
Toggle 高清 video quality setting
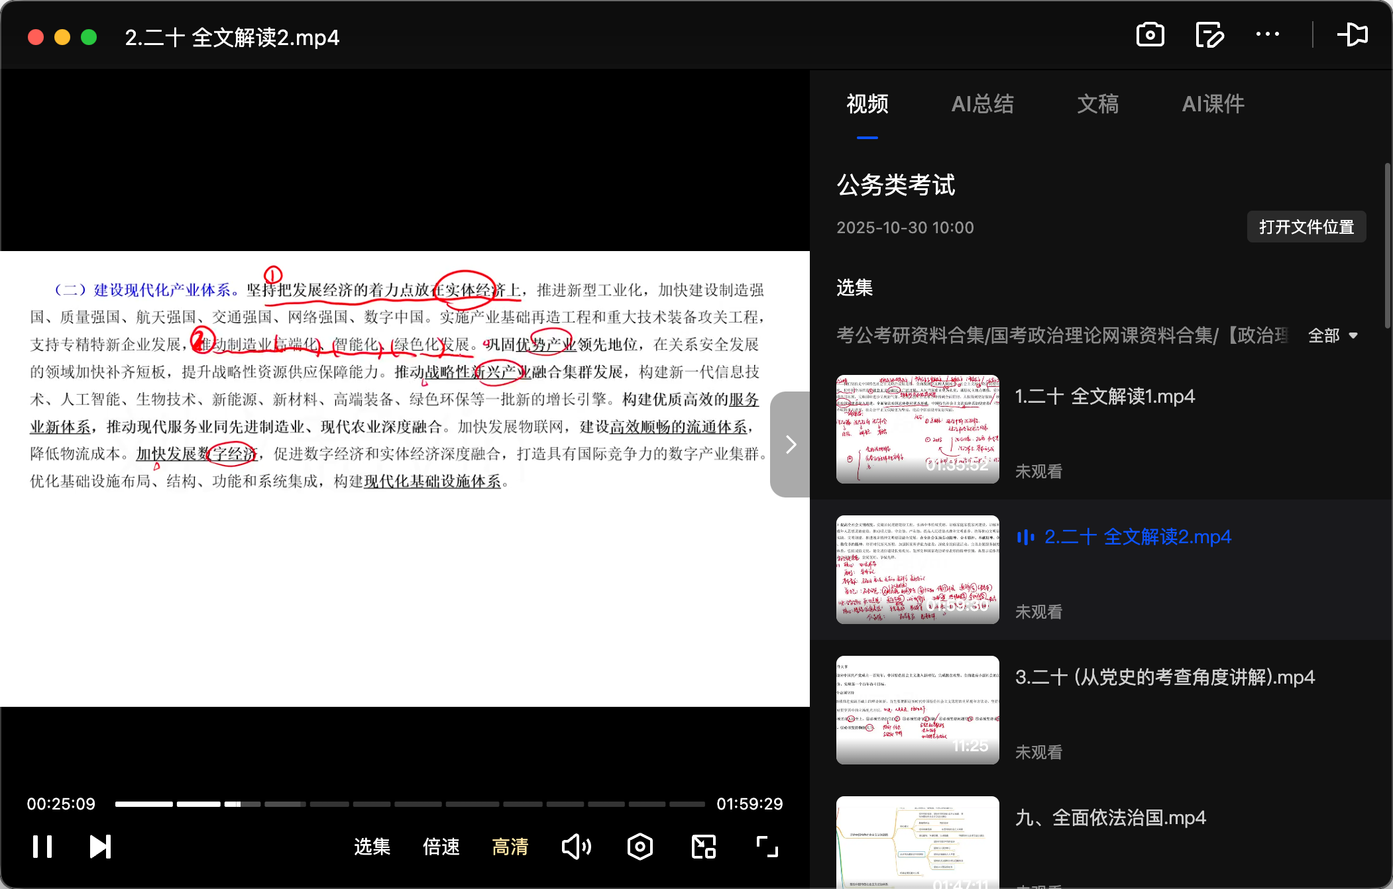[x=510, y=847]
